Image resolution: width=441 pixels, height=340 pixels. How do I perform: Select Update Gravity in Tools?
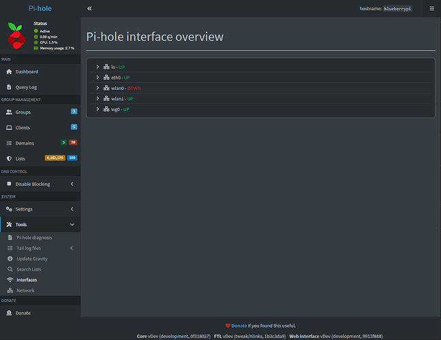31,259
